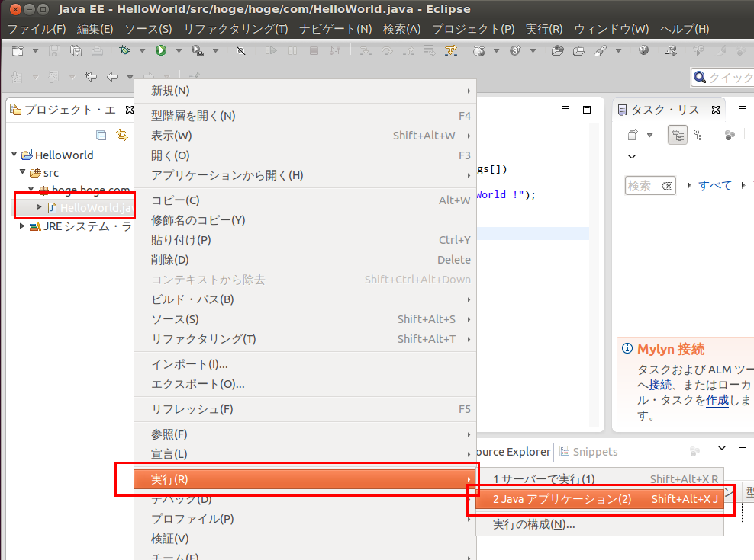Collapse All in Project Explorer
This screenshot has width=754, height=560.
pyautogui.click(x=101, y=136)
